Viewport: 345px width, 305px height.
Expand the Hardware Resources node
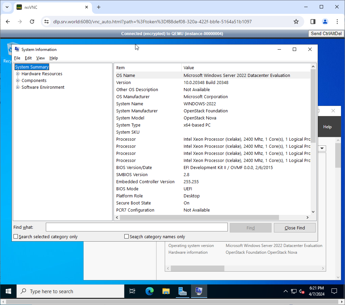tap(18, 74)
